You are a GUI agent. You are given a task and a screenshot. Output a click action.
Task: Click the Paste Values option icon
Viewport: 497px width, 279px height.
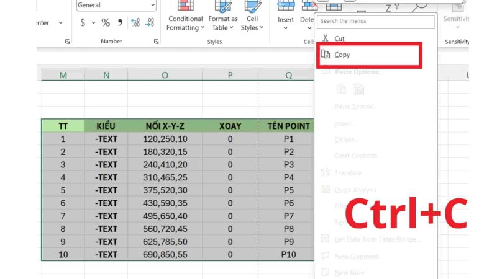(358, 89)
